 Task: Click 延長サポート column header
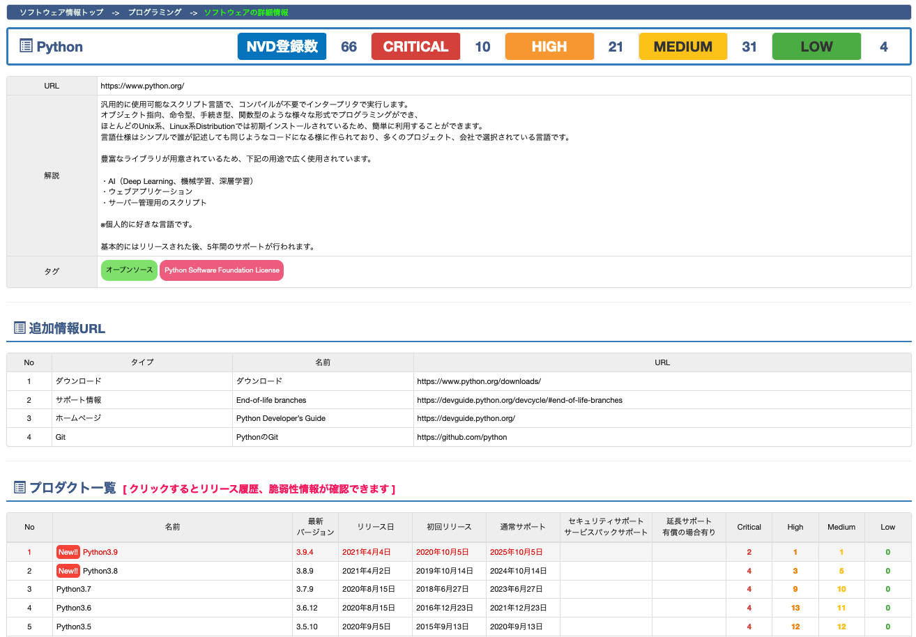tap(689, 527)
